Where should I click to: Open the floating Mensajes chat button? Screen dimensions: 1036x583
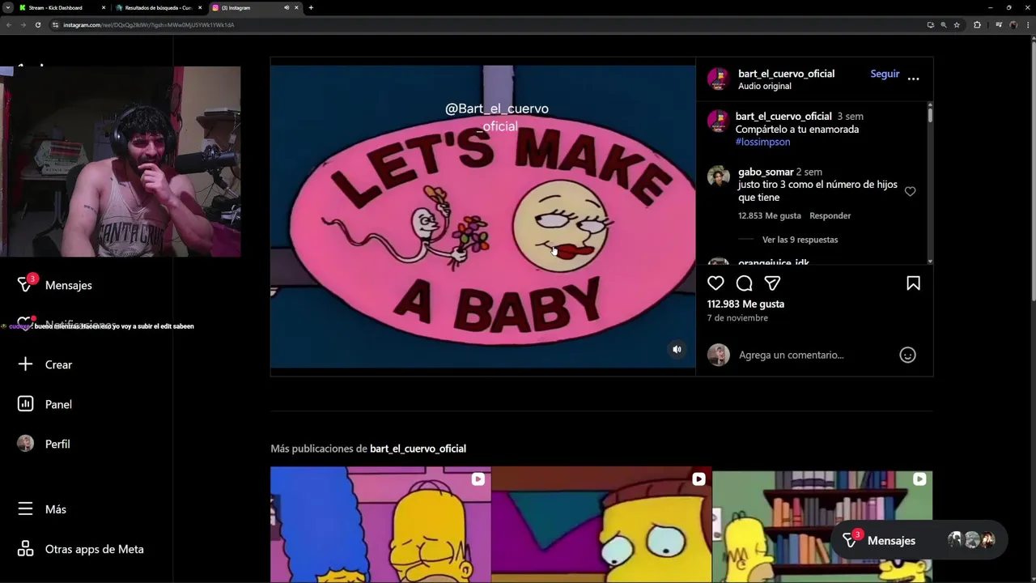point(919,540)
